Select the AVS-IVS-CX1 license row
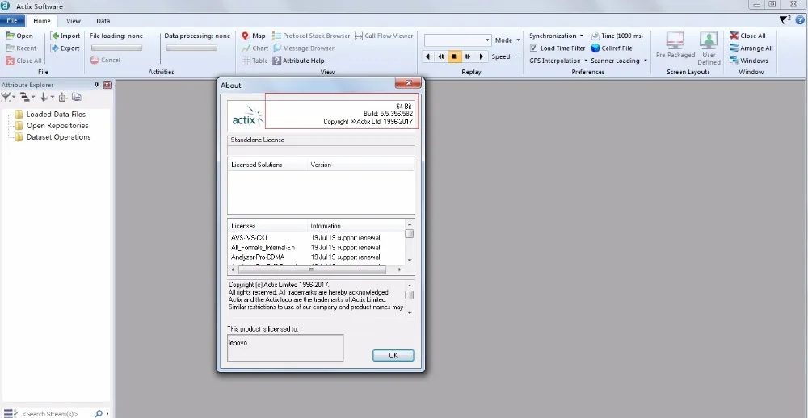808x418 pixels. pos(316,238)
